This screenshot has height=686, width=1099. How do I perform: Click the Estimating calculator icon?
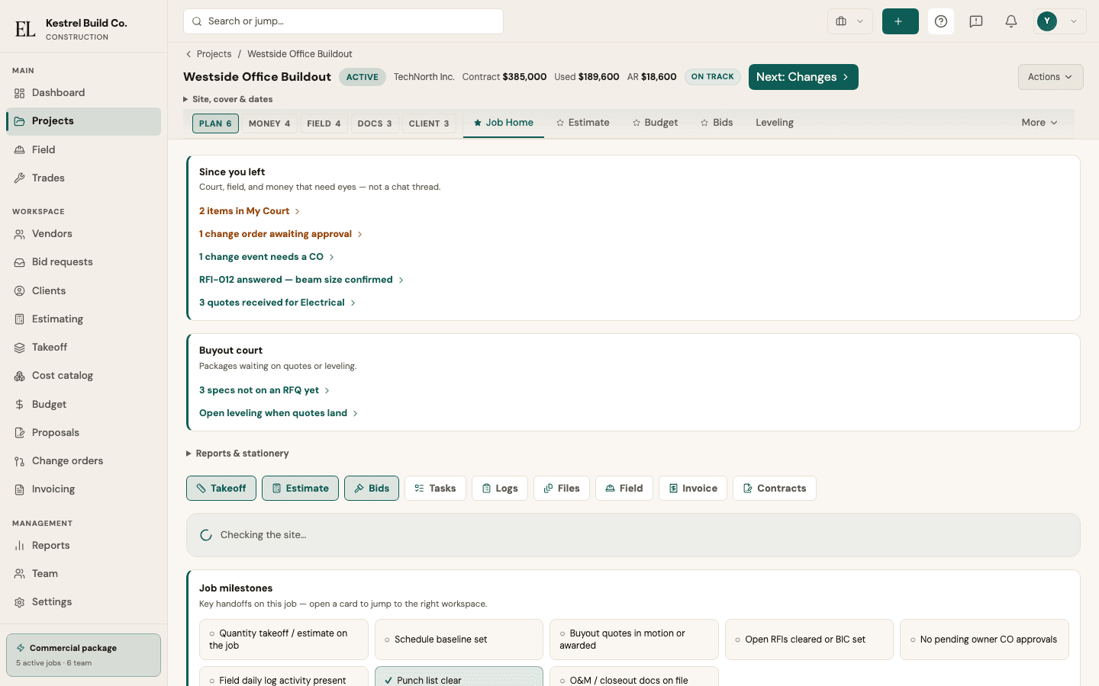[x=20, y=319]
